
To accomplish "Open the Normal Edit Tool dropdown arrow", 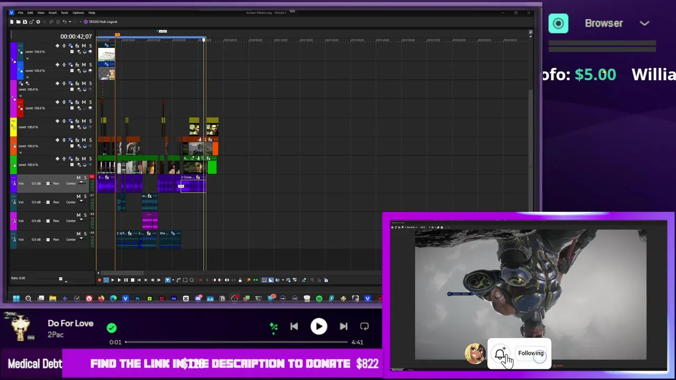I will point(173,280).
